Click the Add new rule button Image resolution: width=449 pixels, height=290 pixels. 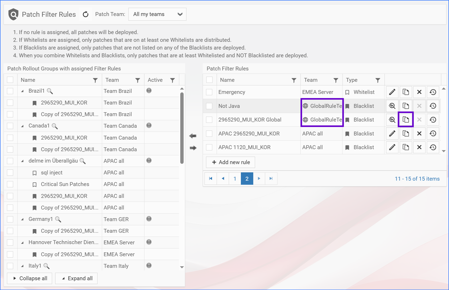point(231,162)
